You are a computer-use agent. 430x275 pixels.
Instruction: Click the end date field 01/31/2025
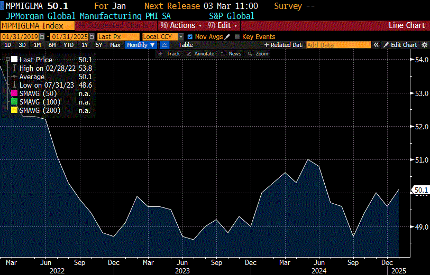70,36
